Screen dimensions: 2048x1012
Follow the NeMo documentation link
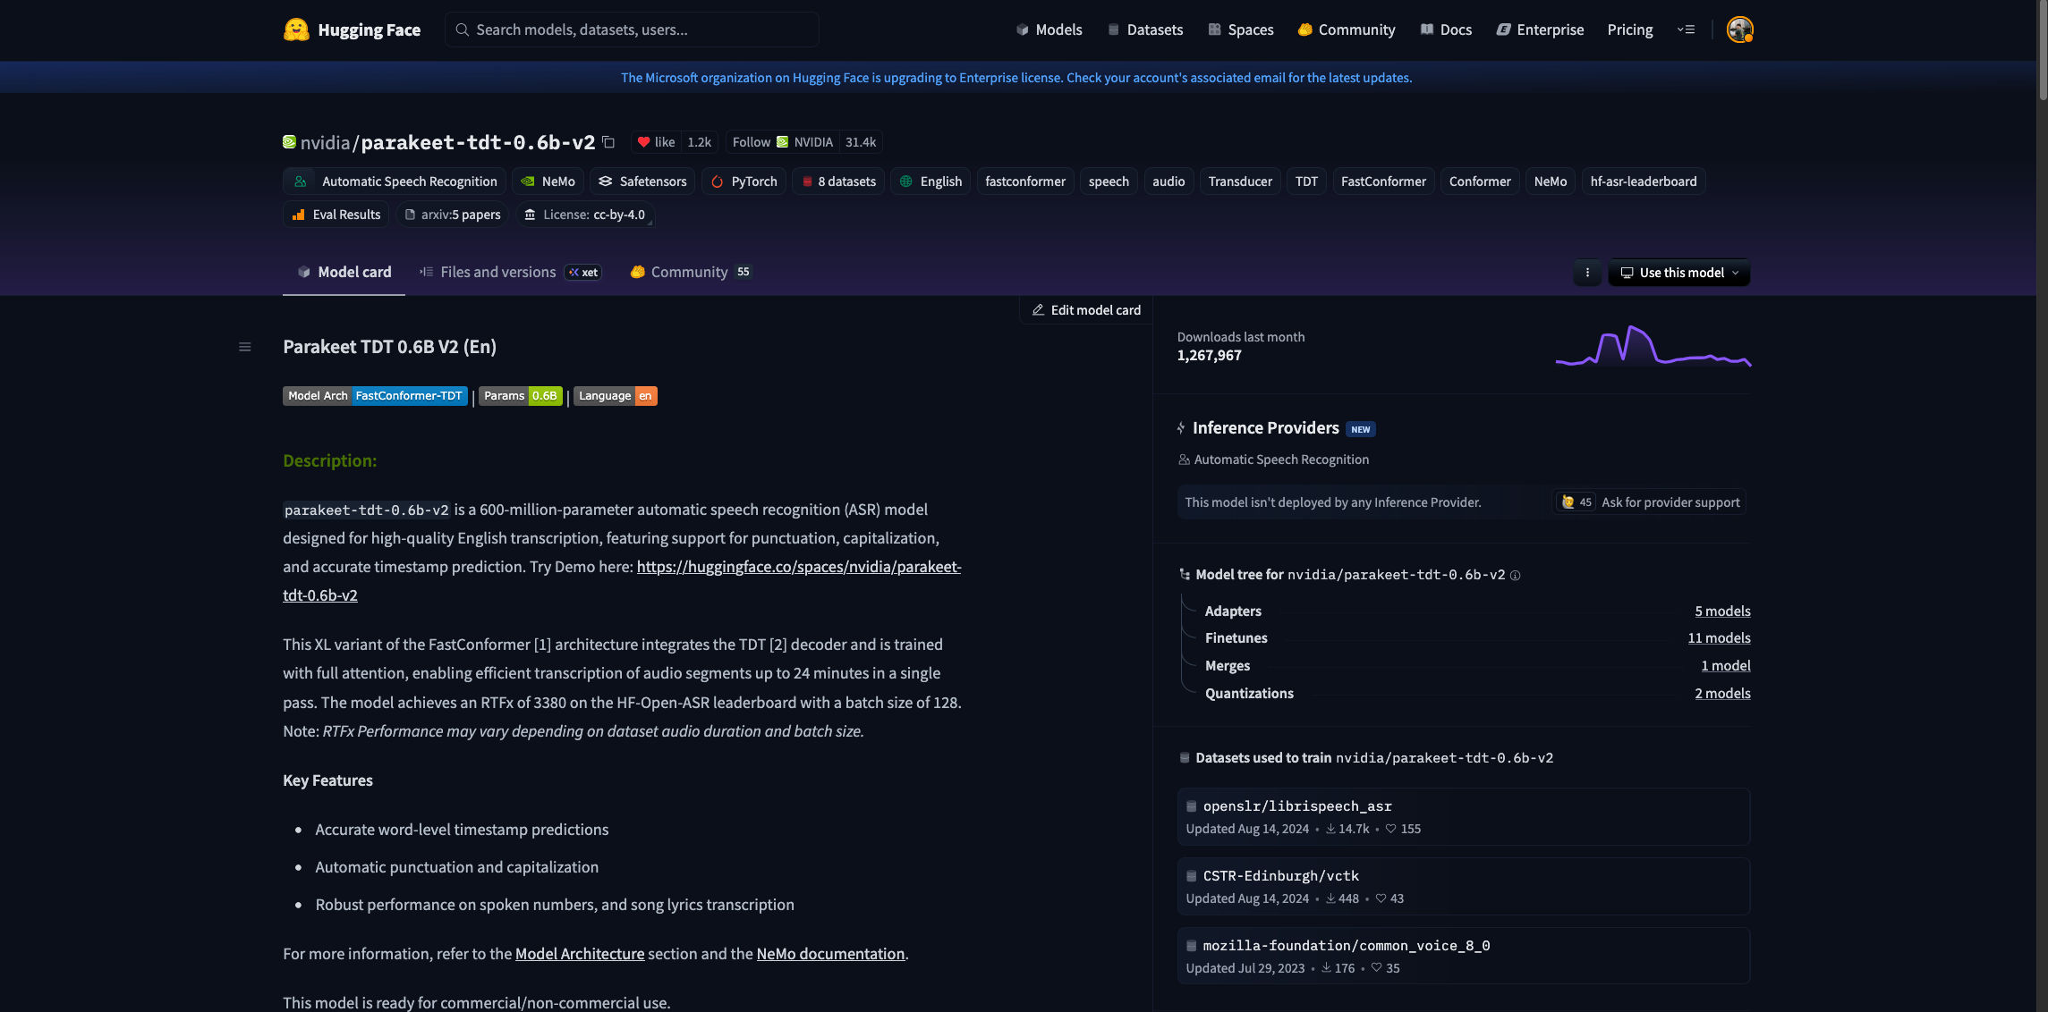pos(829,954)
